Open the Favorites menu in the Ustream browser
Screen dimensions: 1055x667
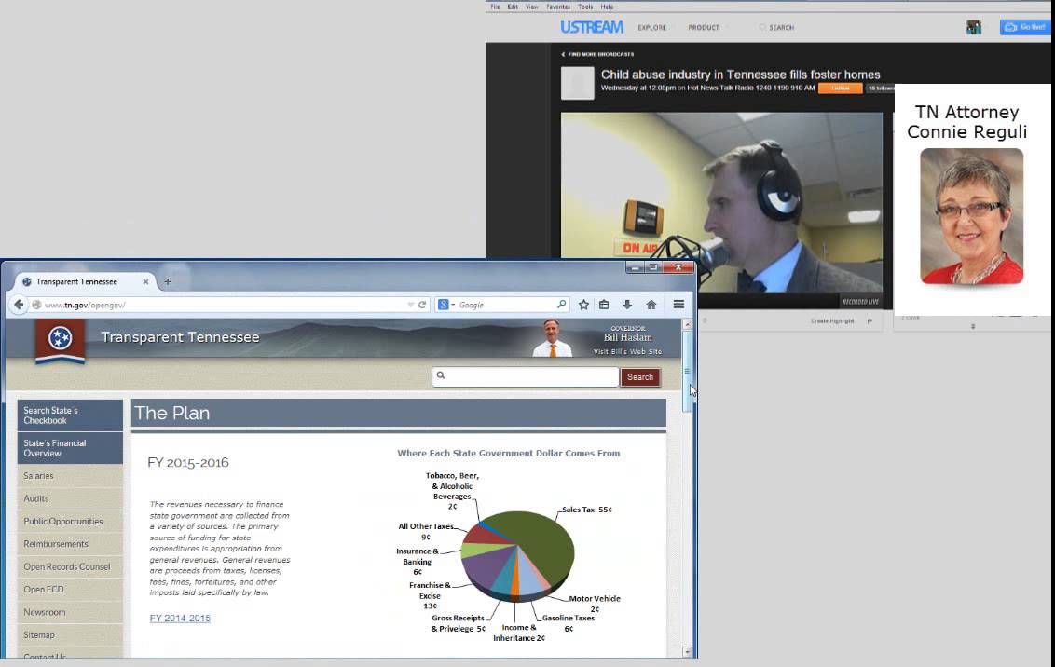pyautogui.click(x=558, y=7)
